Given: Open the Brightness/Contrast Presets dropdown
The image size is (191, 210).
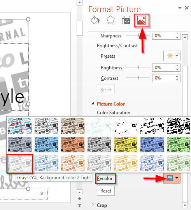Looking at the screenshot, I should point(172,56).
